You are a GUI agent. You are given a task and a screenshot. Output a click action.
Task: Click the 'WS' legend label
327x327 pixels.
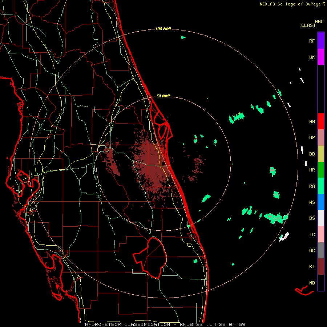[312, 202]
